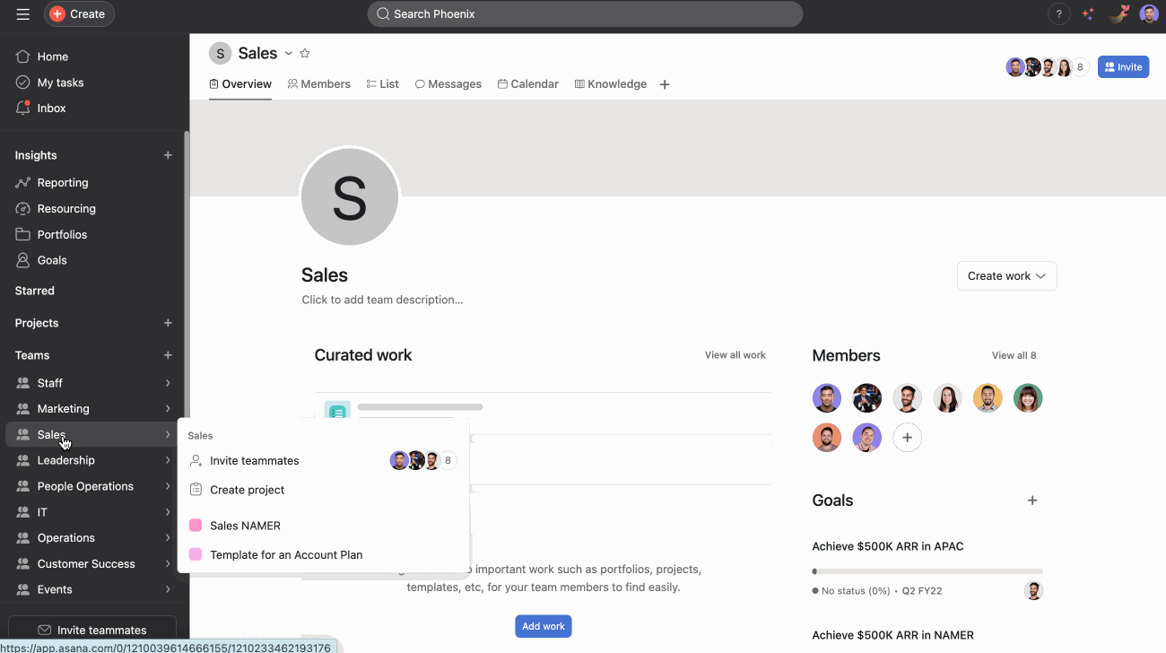
Task: Open View all 8 members link
Action: point(1014,355)
